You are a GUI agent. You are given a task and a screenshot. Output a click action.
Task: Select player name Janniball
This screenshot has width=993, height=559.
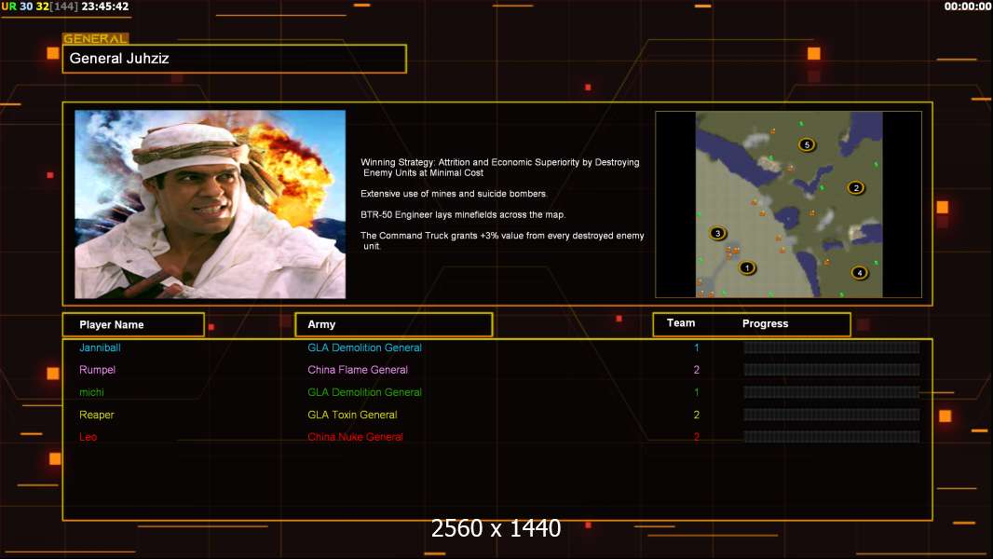[100, 348]
